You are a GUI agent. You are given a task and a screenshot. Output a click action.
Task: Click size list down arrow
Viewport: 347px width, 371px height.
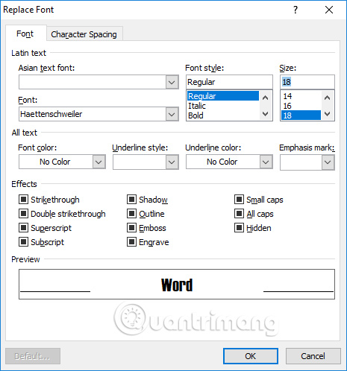[328, 114]
